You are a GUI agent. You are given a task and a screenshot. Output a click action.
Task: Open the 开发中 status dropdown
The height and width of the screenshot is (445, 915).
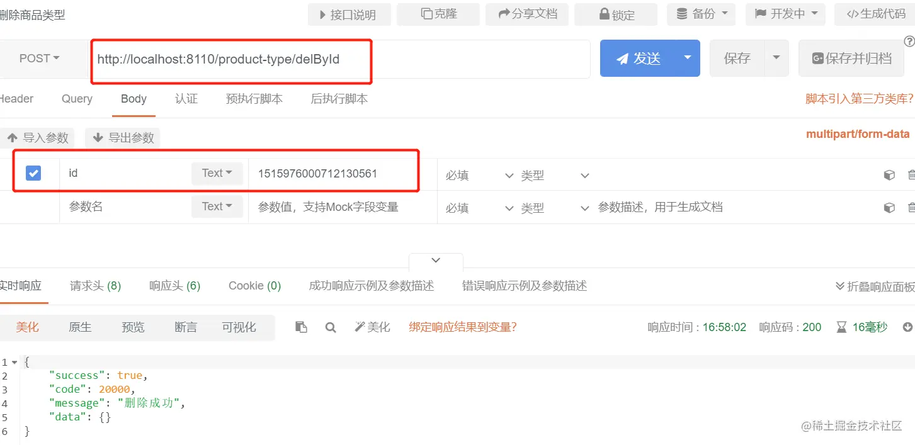click(785, 14)
